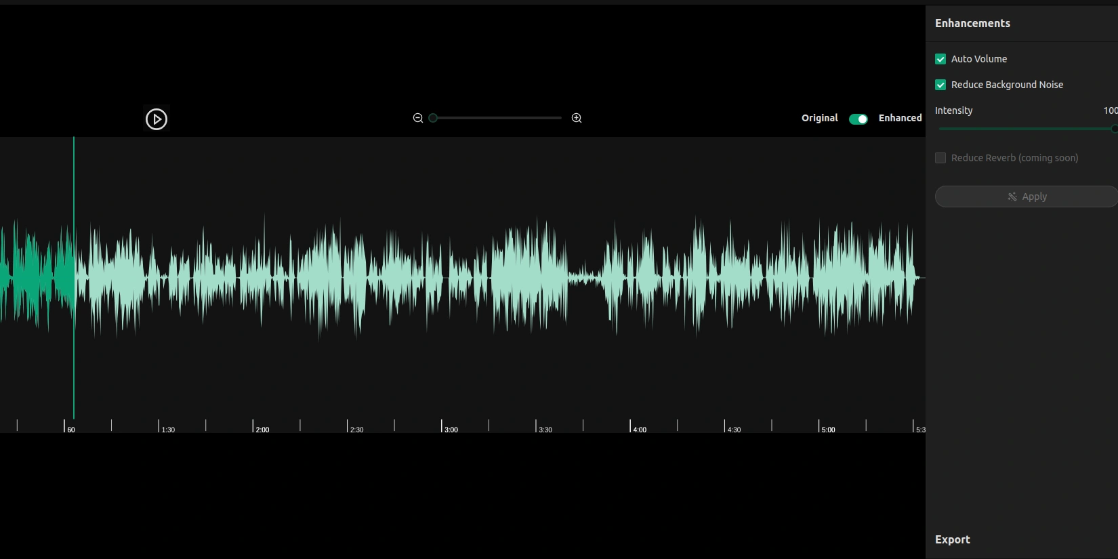Image resolution: width=1118 pixels, height=559 pixels.
Task: Click the zoom out magnifier icon
Action: pyautogui.click(x=418, y=118)
